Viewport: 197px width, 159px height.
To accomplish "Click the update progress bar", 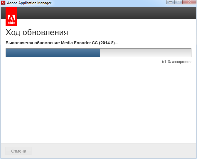I will point(98,53).
